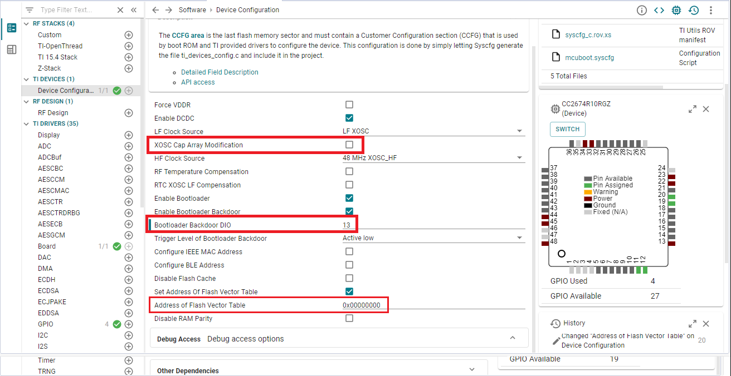Select GPIO in the drivers list
This screenshot has width=731, height=376.
[x=46, y=324]
